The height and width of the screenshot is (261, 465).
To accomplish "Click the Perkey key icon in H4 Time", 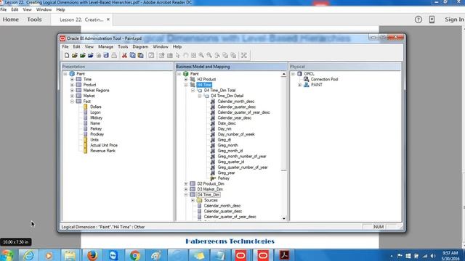I will [x=213, y=178].
